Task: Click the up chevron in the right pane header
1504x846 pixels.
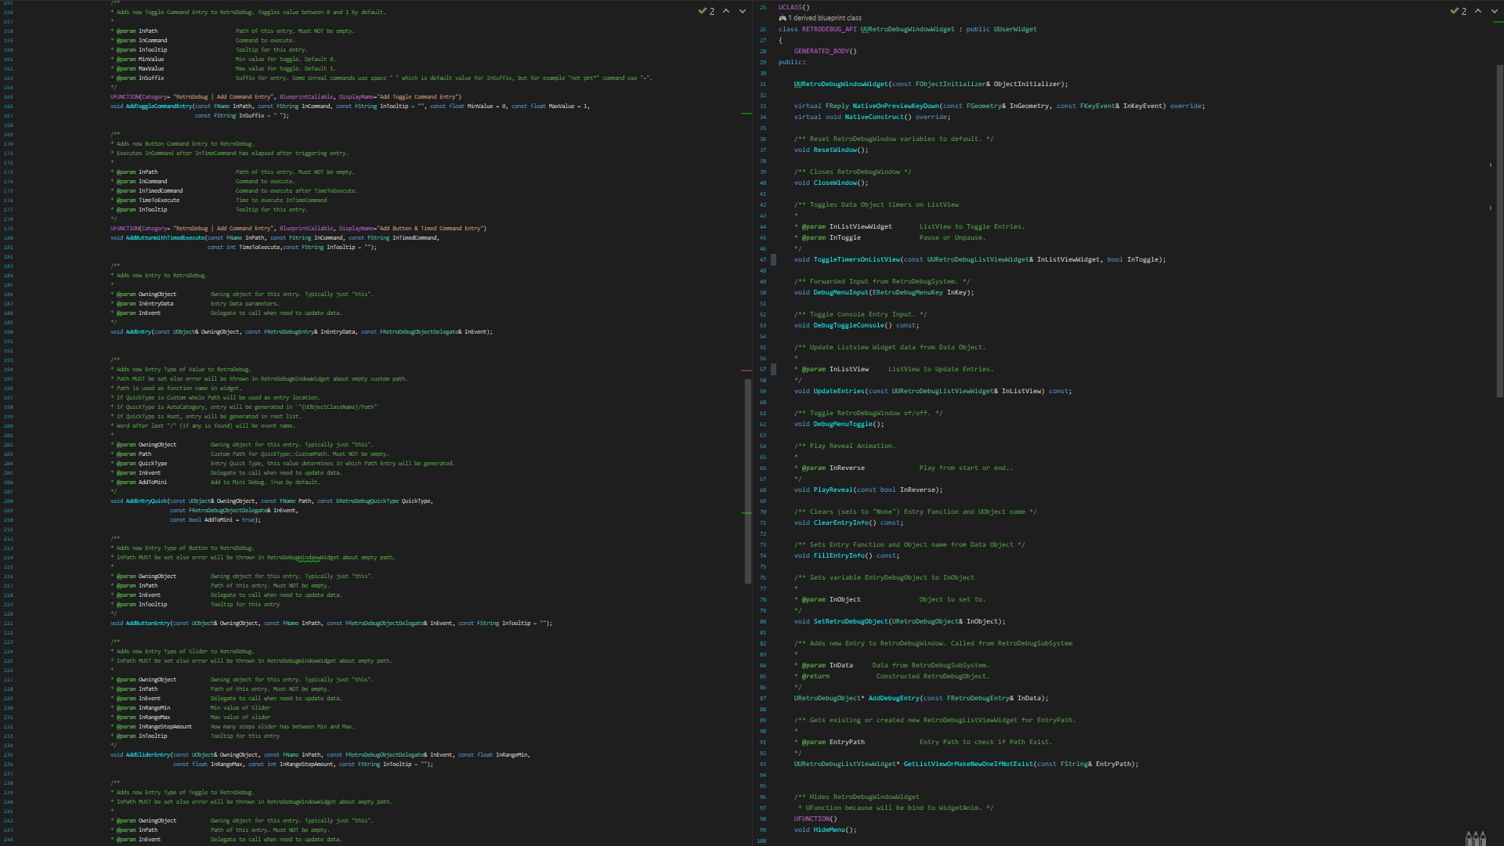Action: click(x=1477, y=12)
